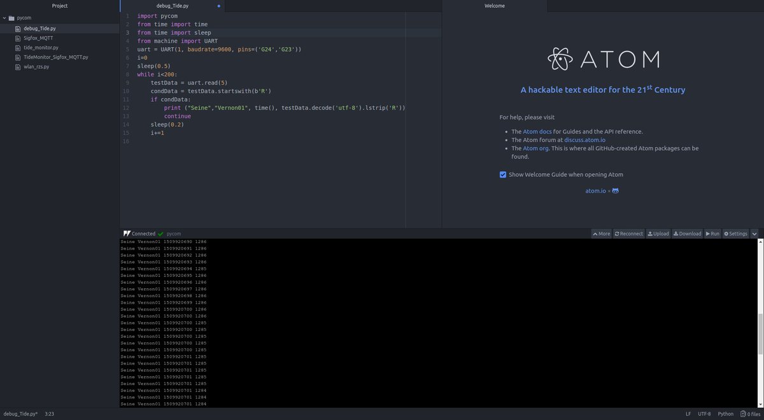
Task: Click the 'from machine import UART' line
Action: coord(177,41)
